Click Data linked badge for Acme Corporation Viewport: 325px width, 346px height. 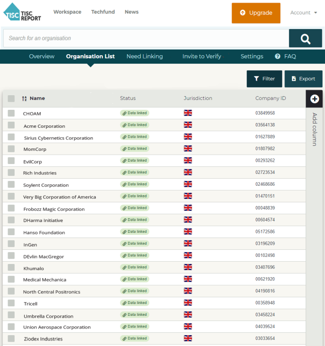134,125
